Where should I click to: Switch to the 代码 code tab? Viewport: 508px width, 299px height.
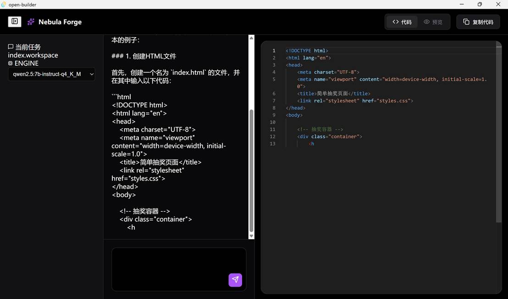click(402, 22)
